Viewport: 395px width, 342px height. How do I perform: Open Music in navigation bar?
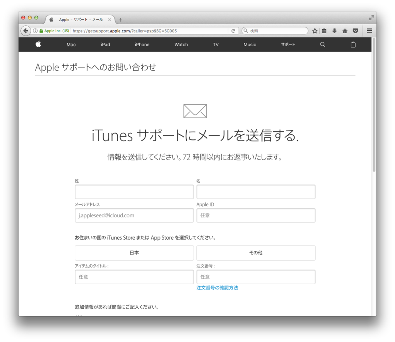pos(250,45)
